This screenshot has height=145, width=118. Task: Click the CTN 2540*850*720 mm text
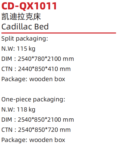(36, 130)
